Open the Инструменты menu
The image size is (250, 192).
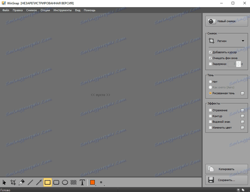click(x=62, y=10)
